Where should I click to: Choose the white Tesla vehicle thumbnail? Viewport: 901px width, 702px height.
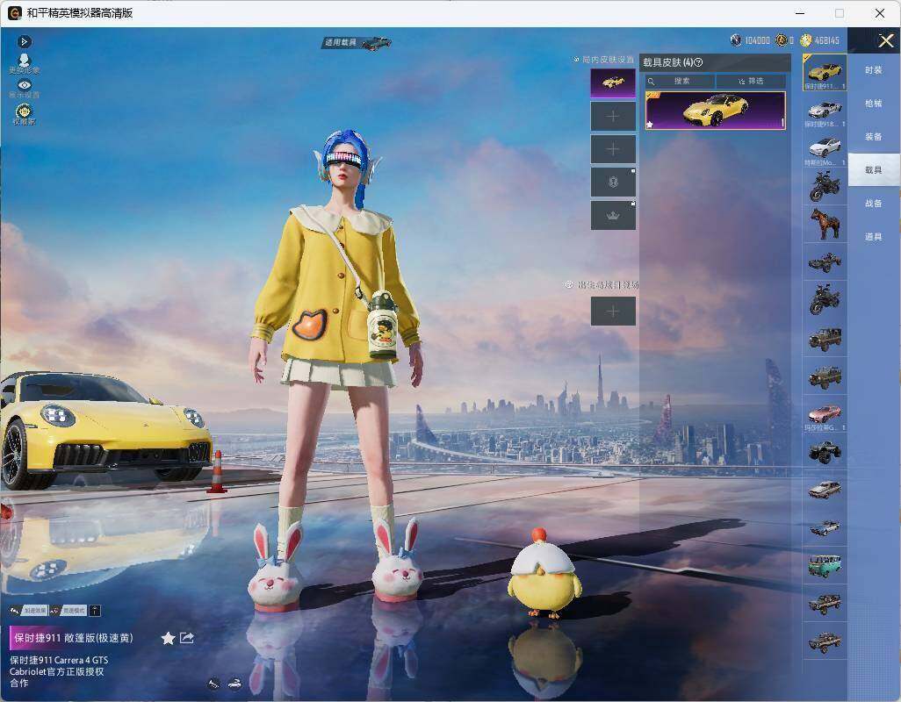point(825,148)
